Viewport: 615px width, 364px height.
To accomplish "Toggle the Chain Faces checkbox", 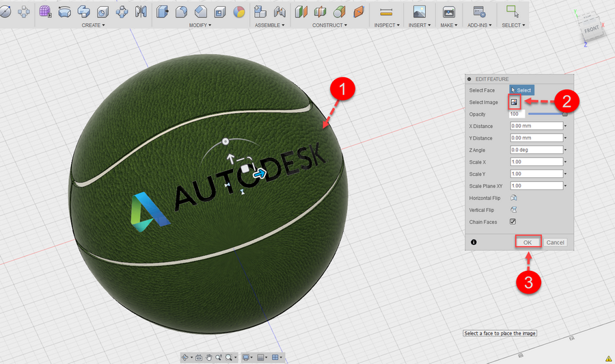I will click(x=512, y=222).
